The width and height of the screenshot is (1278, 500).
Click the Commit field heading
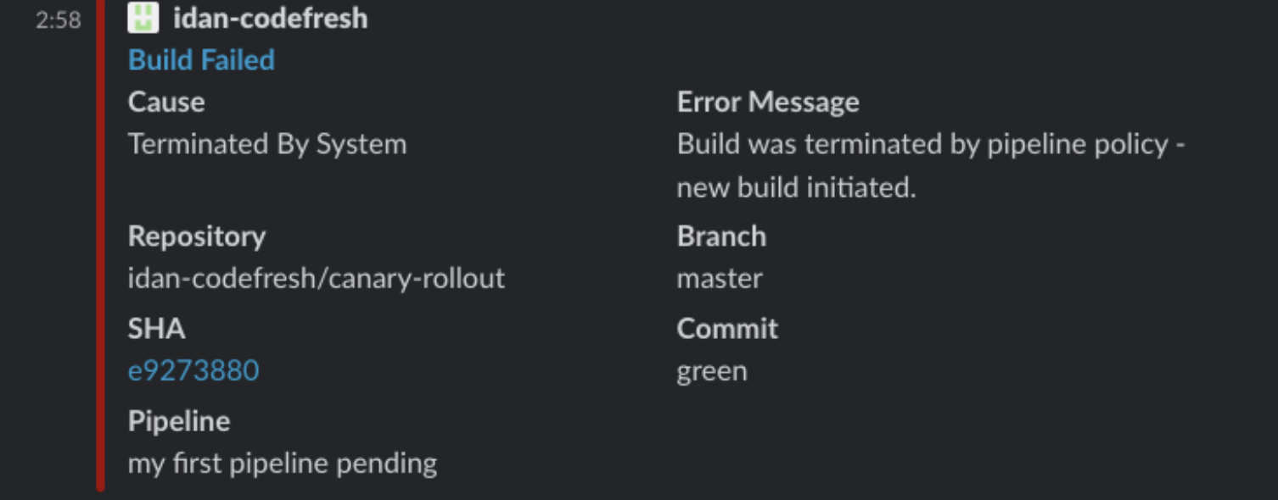pyautogui.click(x=727, y=328)
